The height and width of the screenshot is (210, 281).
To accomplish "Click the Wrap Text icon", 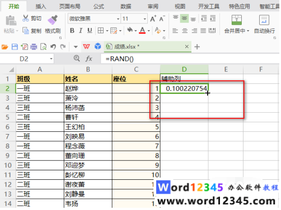I will 264,20.
